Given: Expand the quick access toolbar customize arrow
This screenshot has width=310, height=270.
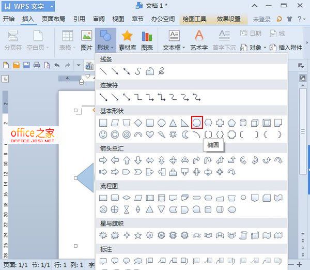Looking at the screenshot, I should (x=79, y=65).
